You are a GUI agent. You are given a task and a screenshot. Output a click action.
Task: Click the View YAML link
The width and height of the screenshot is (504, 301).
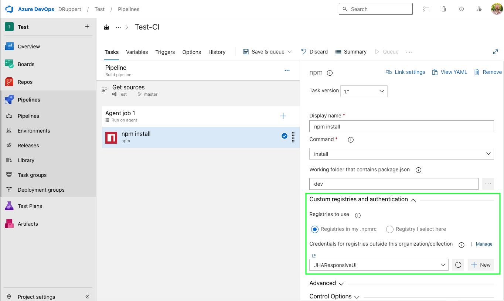[450, 72]
